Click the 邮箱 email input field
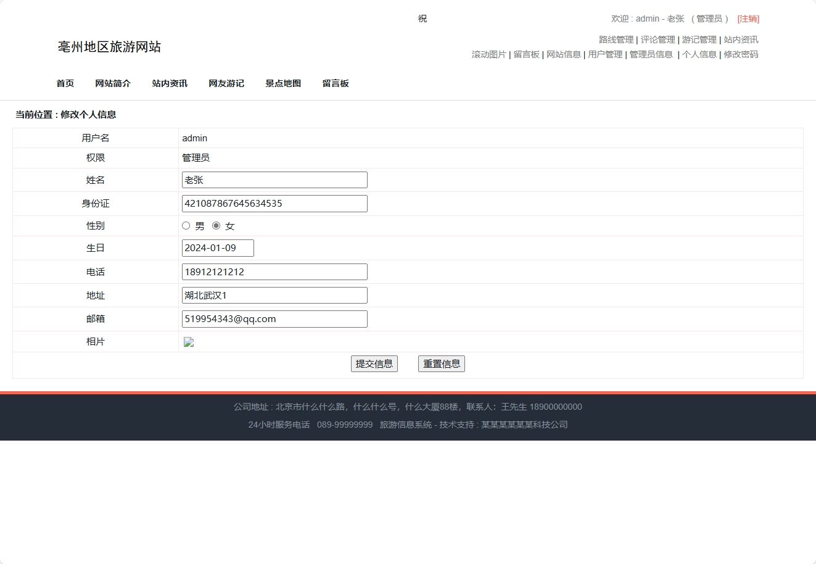This screenshot has height=564, width=816. [x=274, y=318]
